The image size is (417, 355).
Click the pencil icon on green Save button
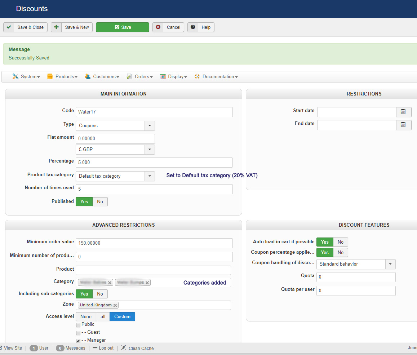[x=117, y=27]
